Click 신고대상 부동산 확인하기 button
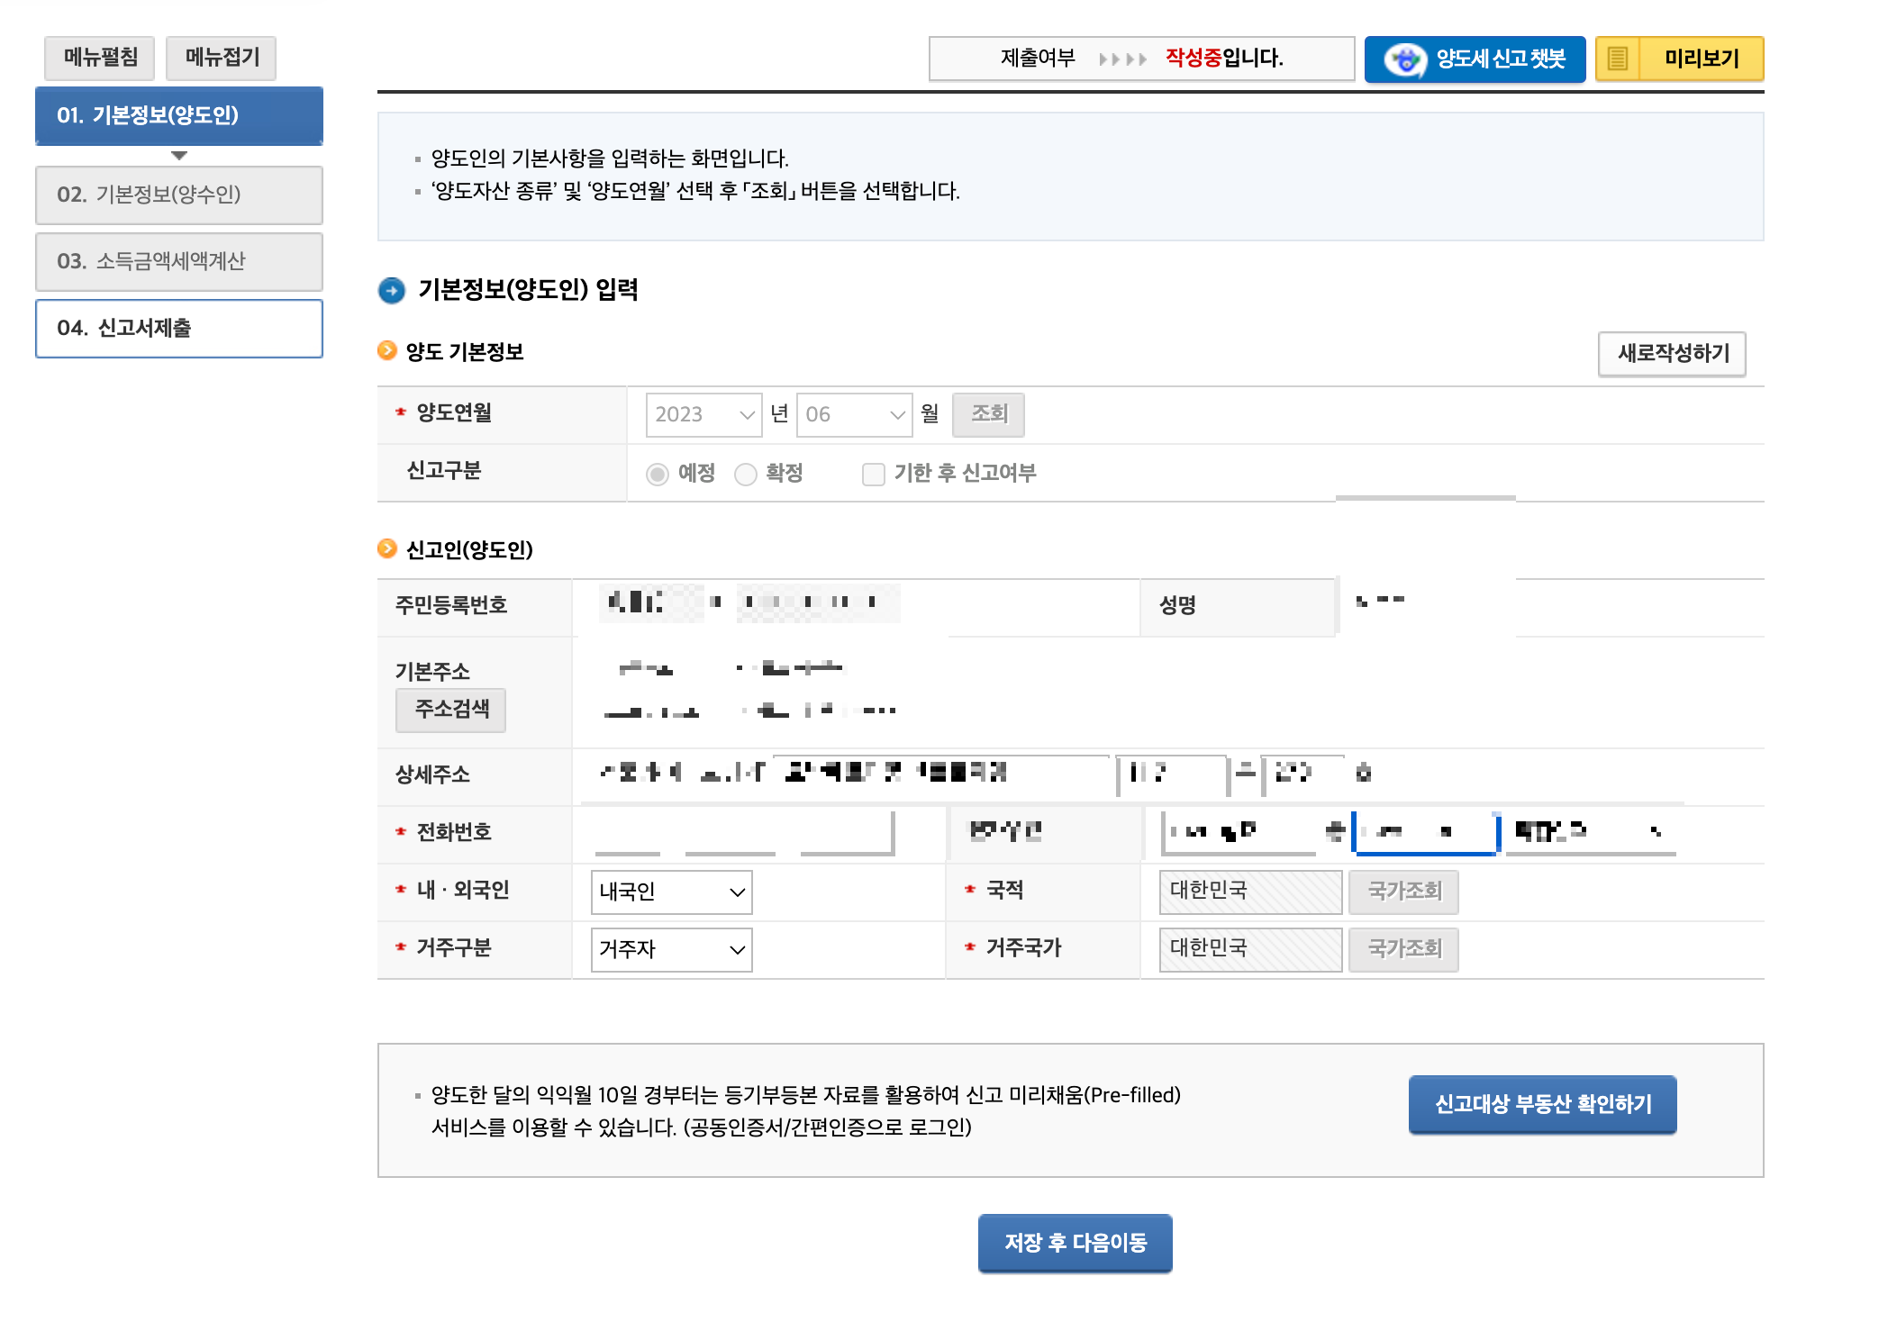Screen dimensions: 1897x1322 tap(1542, 1104)
